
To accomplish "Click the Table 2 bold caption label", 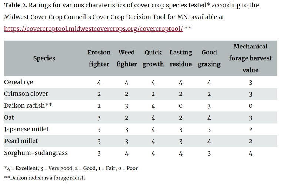I will click(15, 6).
